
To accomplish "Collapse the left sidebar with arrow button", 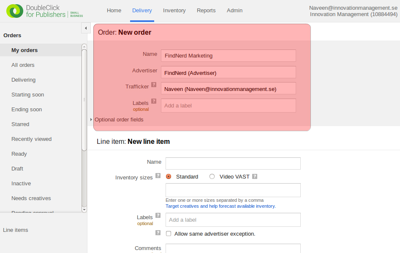I will pyautogui.click(x=86, y=28).
